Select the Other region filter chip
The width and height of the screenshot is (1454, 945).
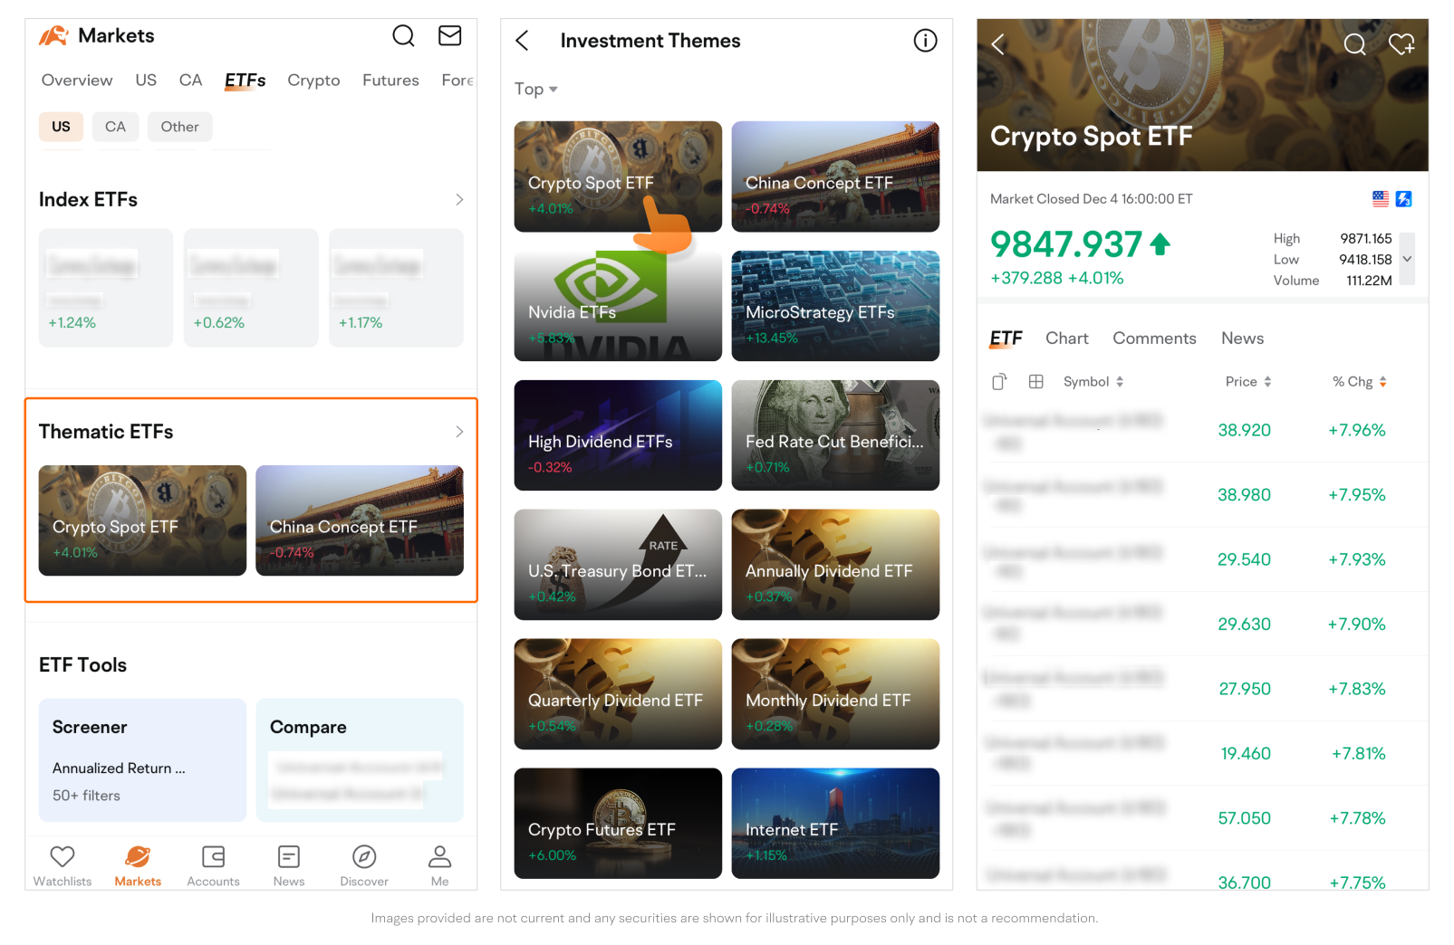click(x=179, y=127)
